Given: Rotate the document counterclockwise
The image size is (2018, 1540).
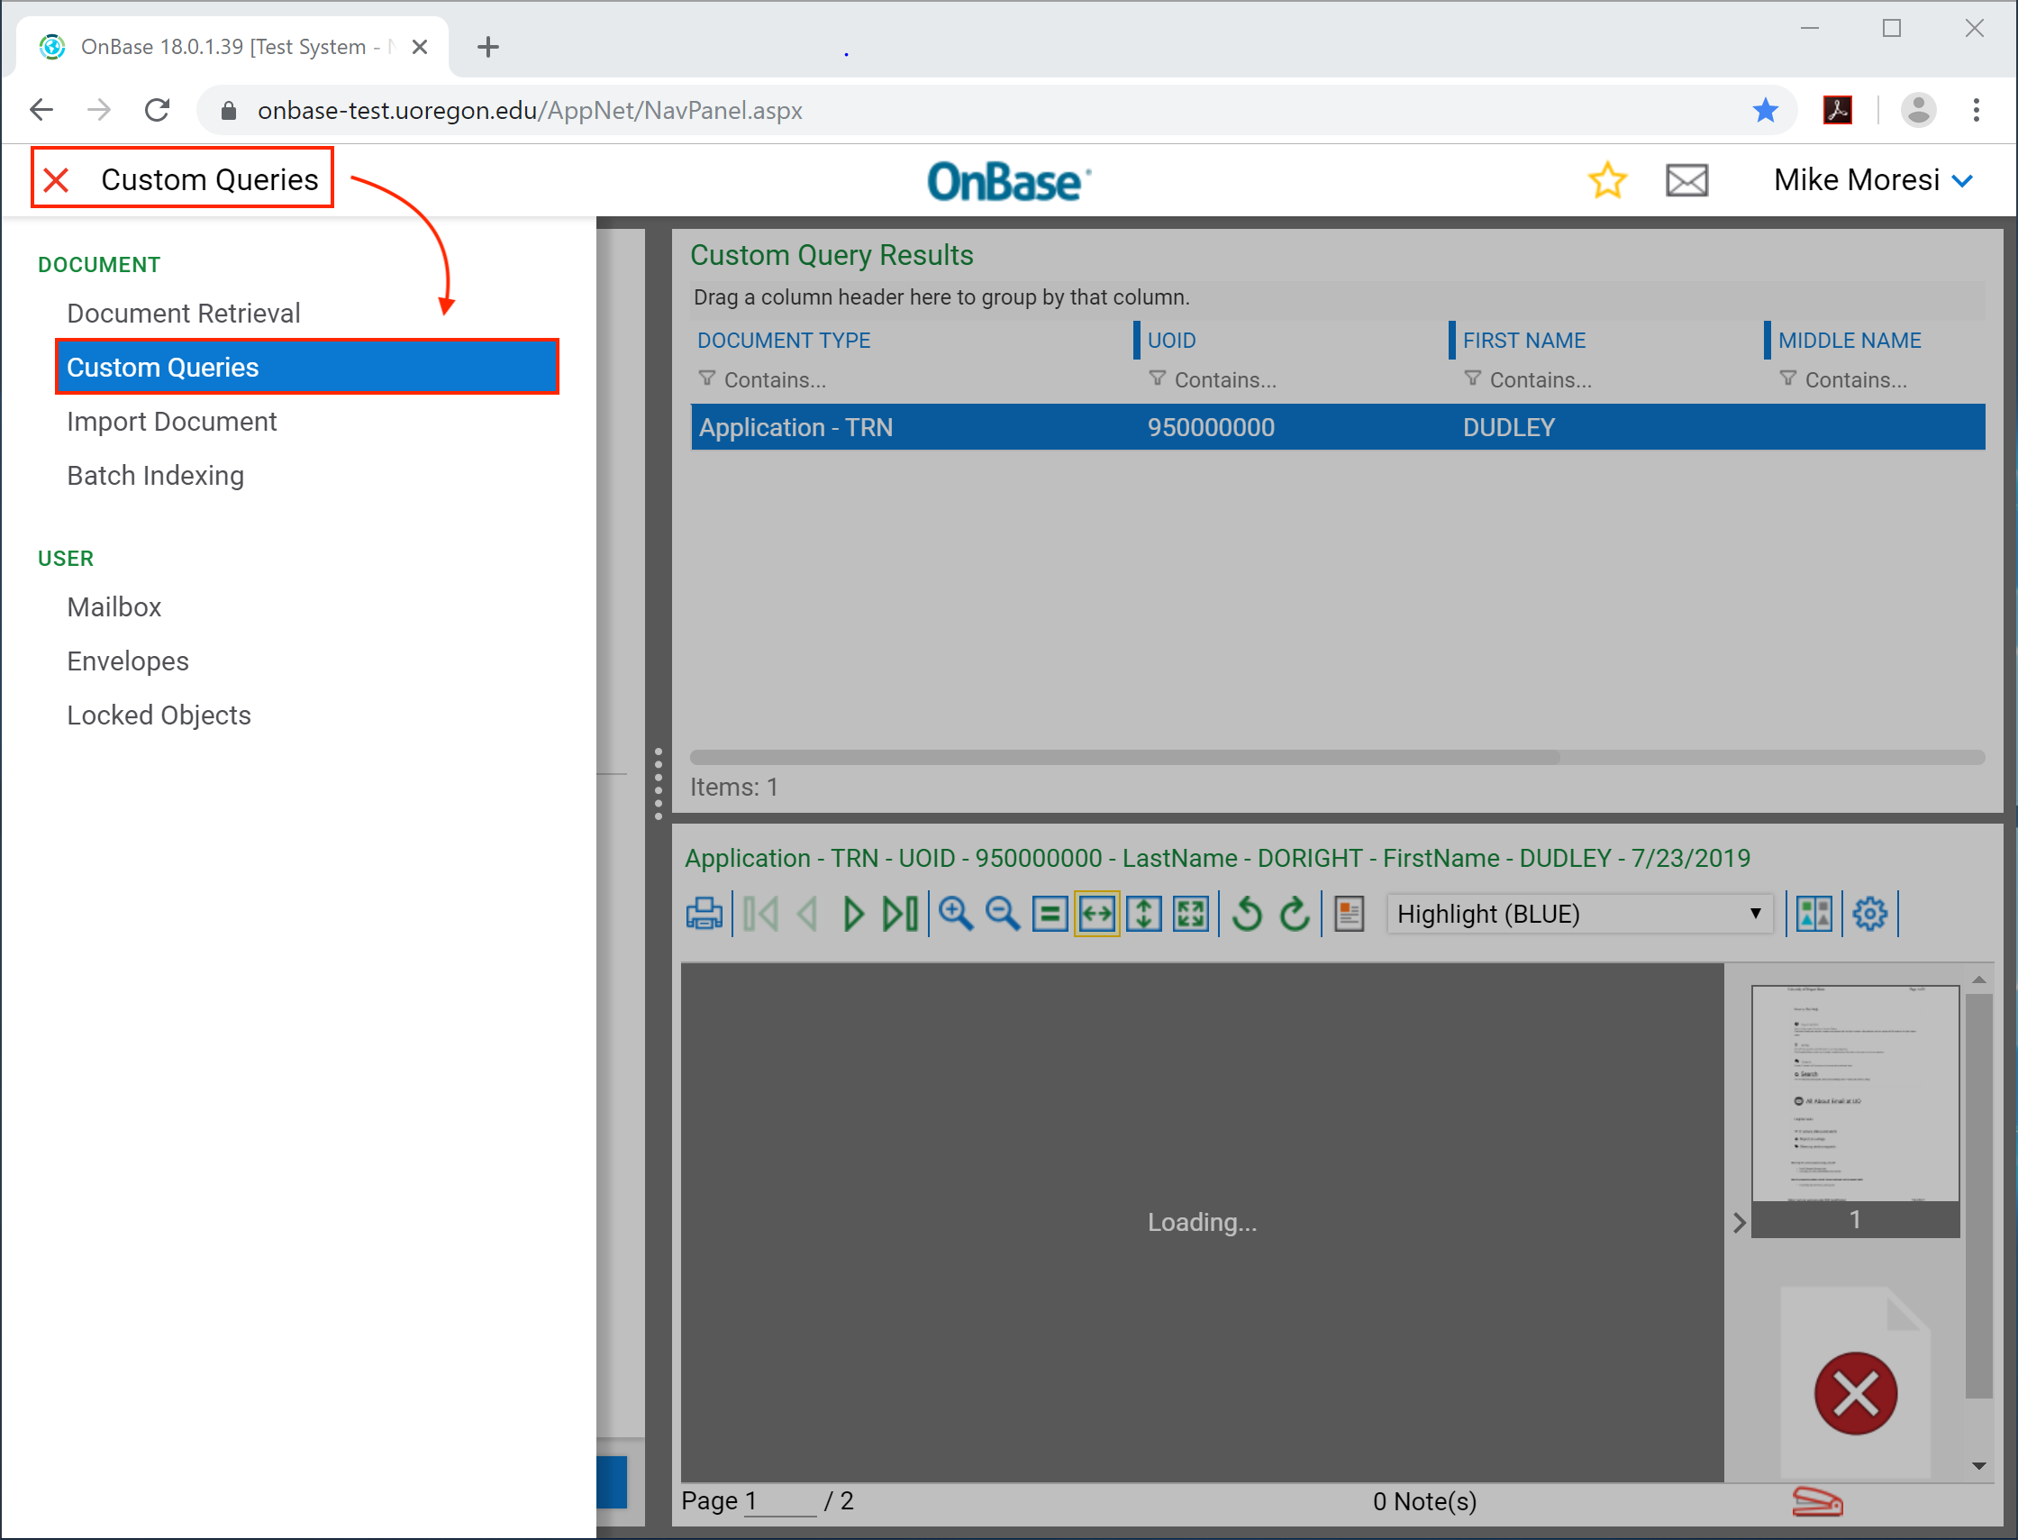Looking at the screenshot, I should click(x=1247, y=914).
